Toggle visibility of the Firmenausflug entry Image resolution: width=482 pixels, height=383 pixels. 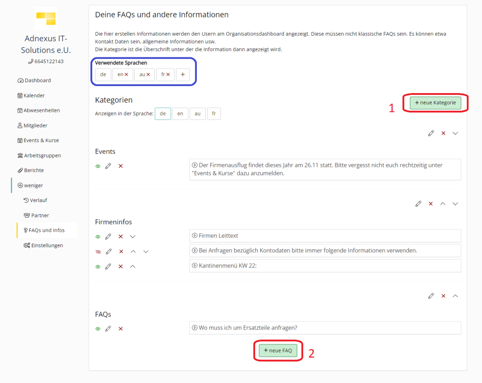coord(98,166)
